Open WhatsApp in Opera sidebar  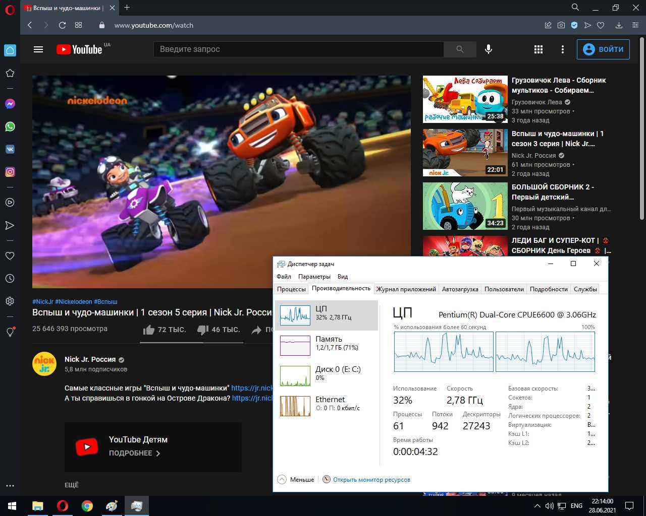pyautogui.click(x=10, y=126)
